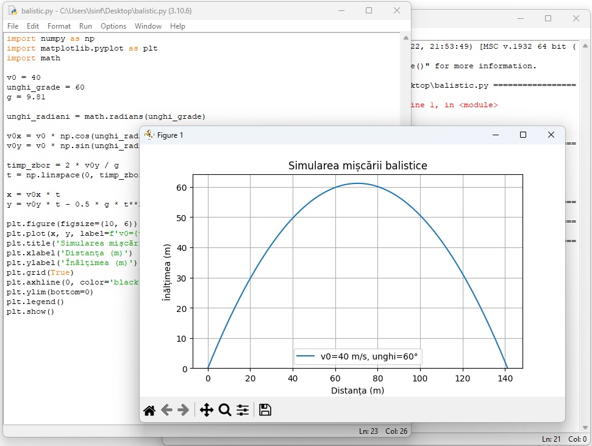Open the Format menu
592x446 pixels.
pyautogui.click(x=59, y=26)
